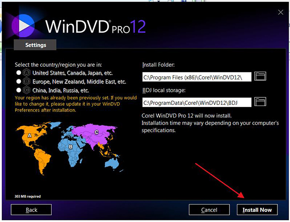Click the '303 MB required' text

coord(28,196)
